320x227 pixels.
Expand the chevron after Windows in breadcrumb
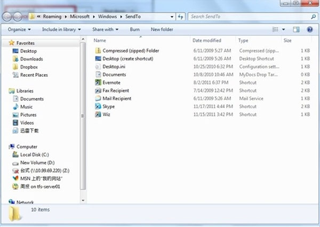click(x=121, y=17)
